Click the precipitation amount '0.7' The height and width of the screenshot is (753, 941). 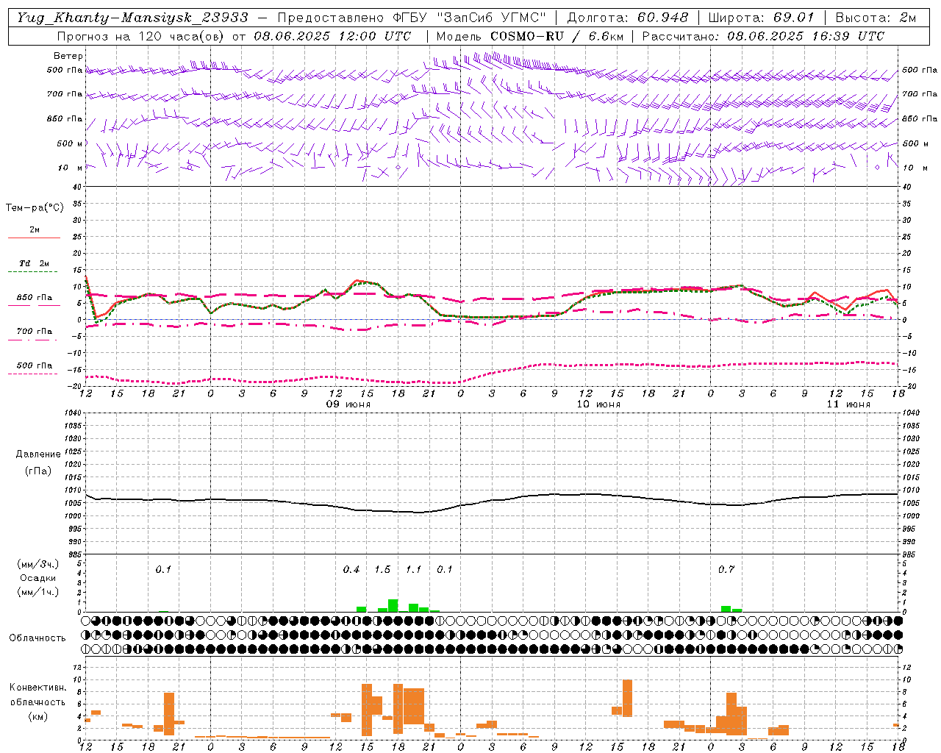(x=726, y=570)
